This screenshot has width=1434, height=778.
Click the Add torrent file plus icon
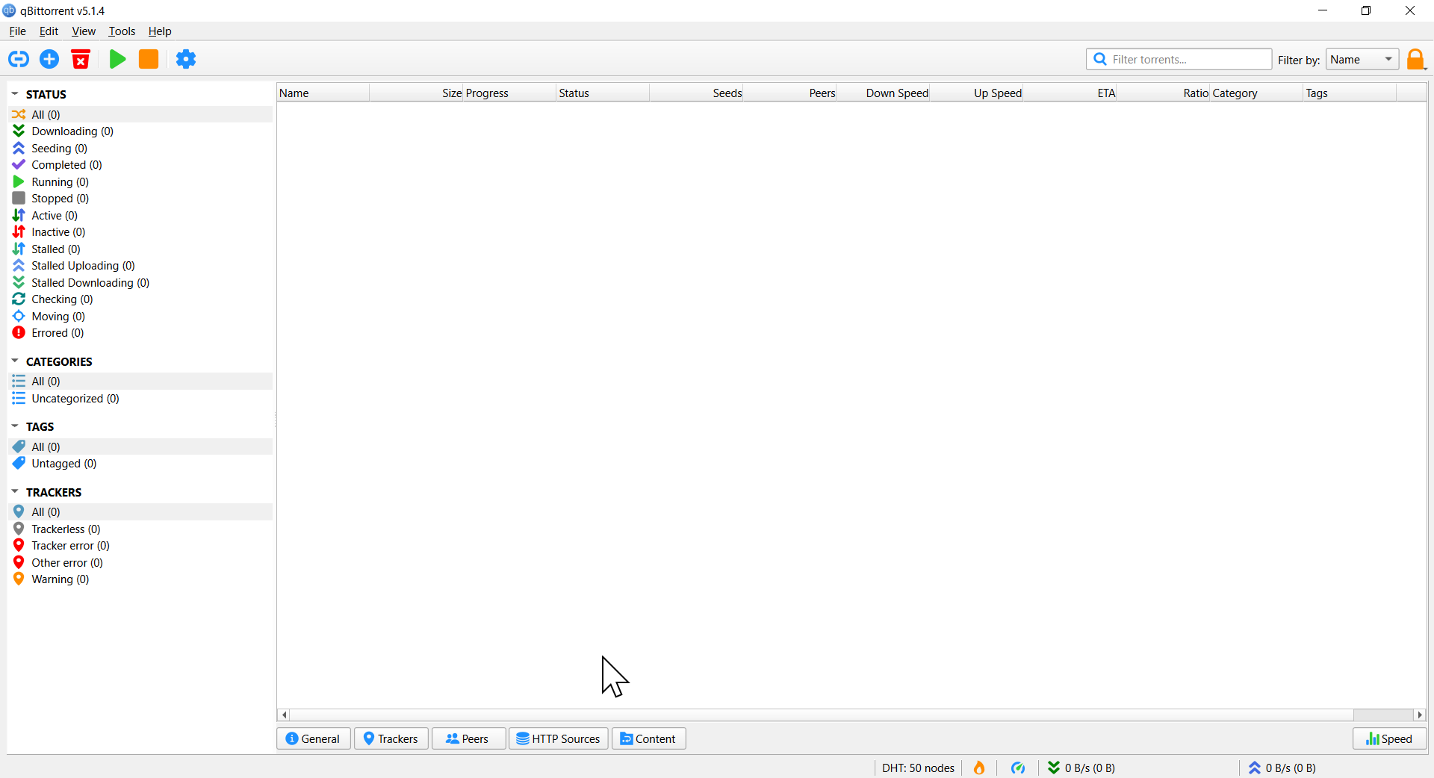click(49, 59)
